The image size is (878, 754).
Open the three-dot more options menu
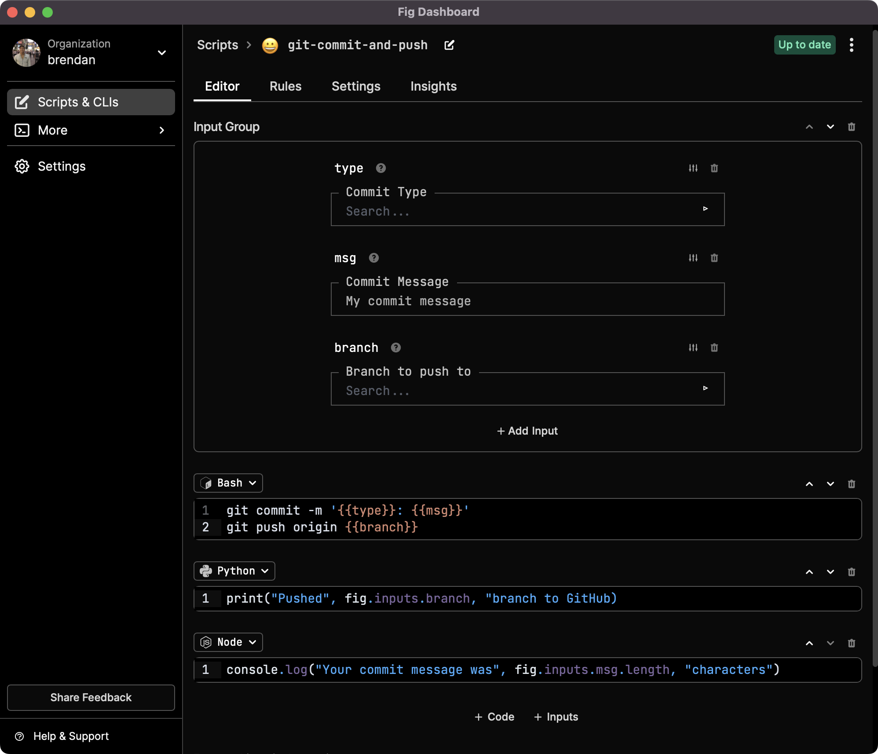pos(851,45)
